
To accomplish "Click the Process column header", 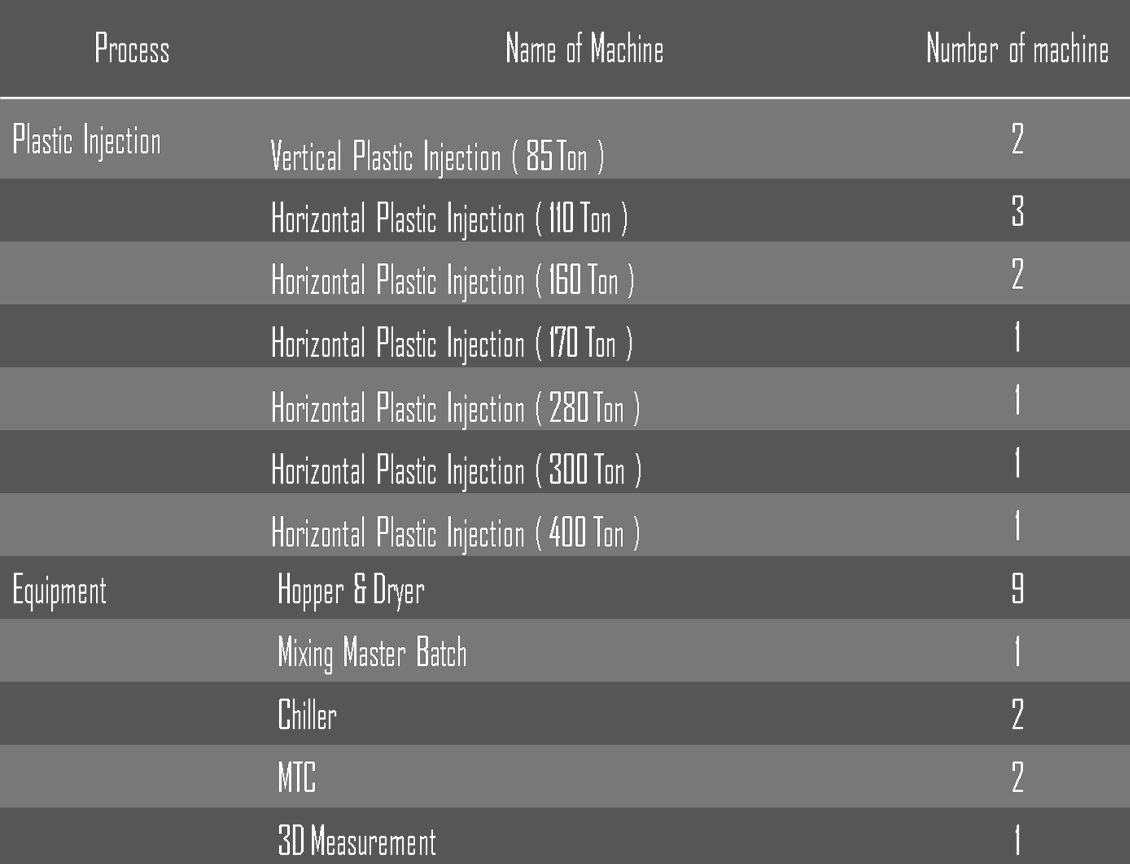I will point(132,49).
